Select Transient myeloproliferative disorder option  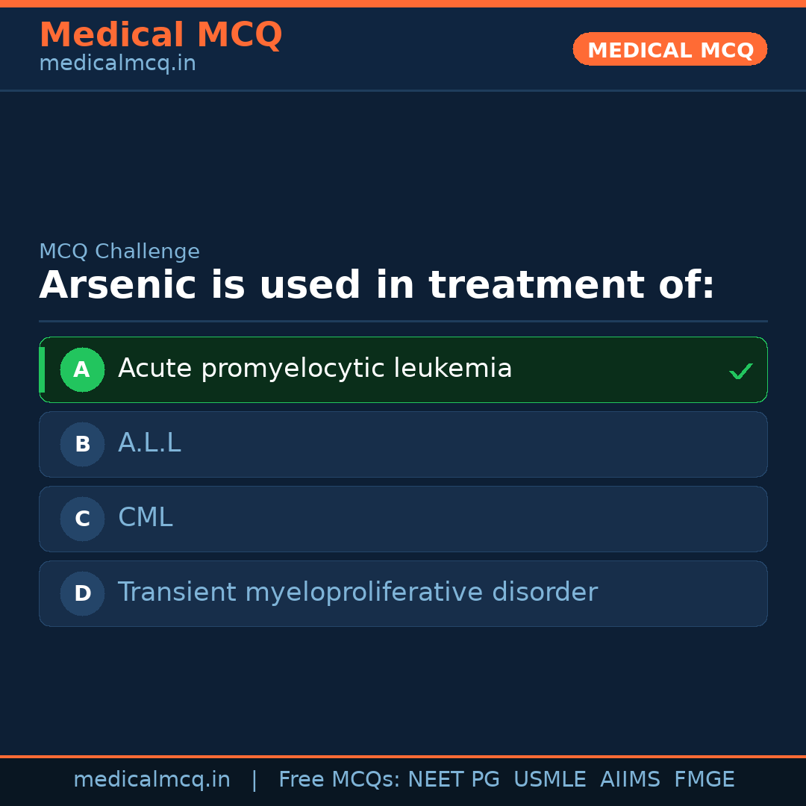pyautogui.click(x=357, y=593)
